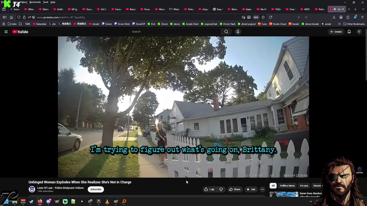Open the 90% zoom level indicator
367x206 pixels.
256,17
